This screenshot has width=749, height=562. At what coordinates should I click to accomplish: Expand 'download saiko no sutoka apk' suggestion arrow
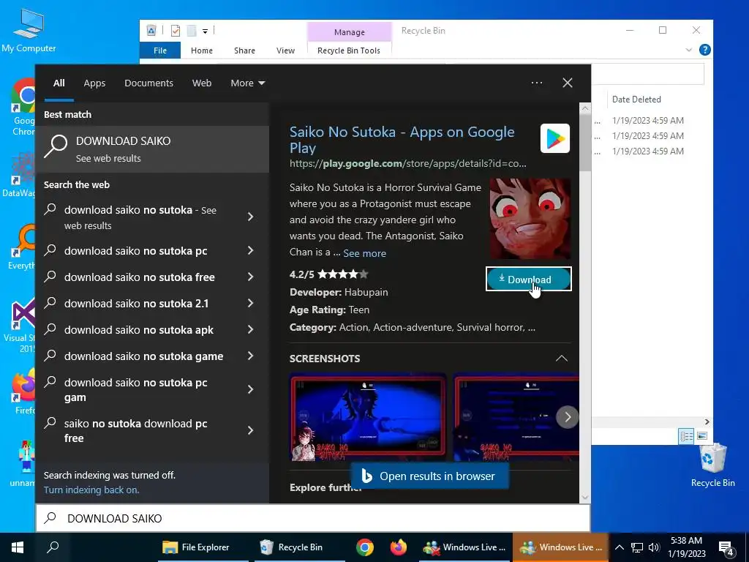(x=250, y=329)
